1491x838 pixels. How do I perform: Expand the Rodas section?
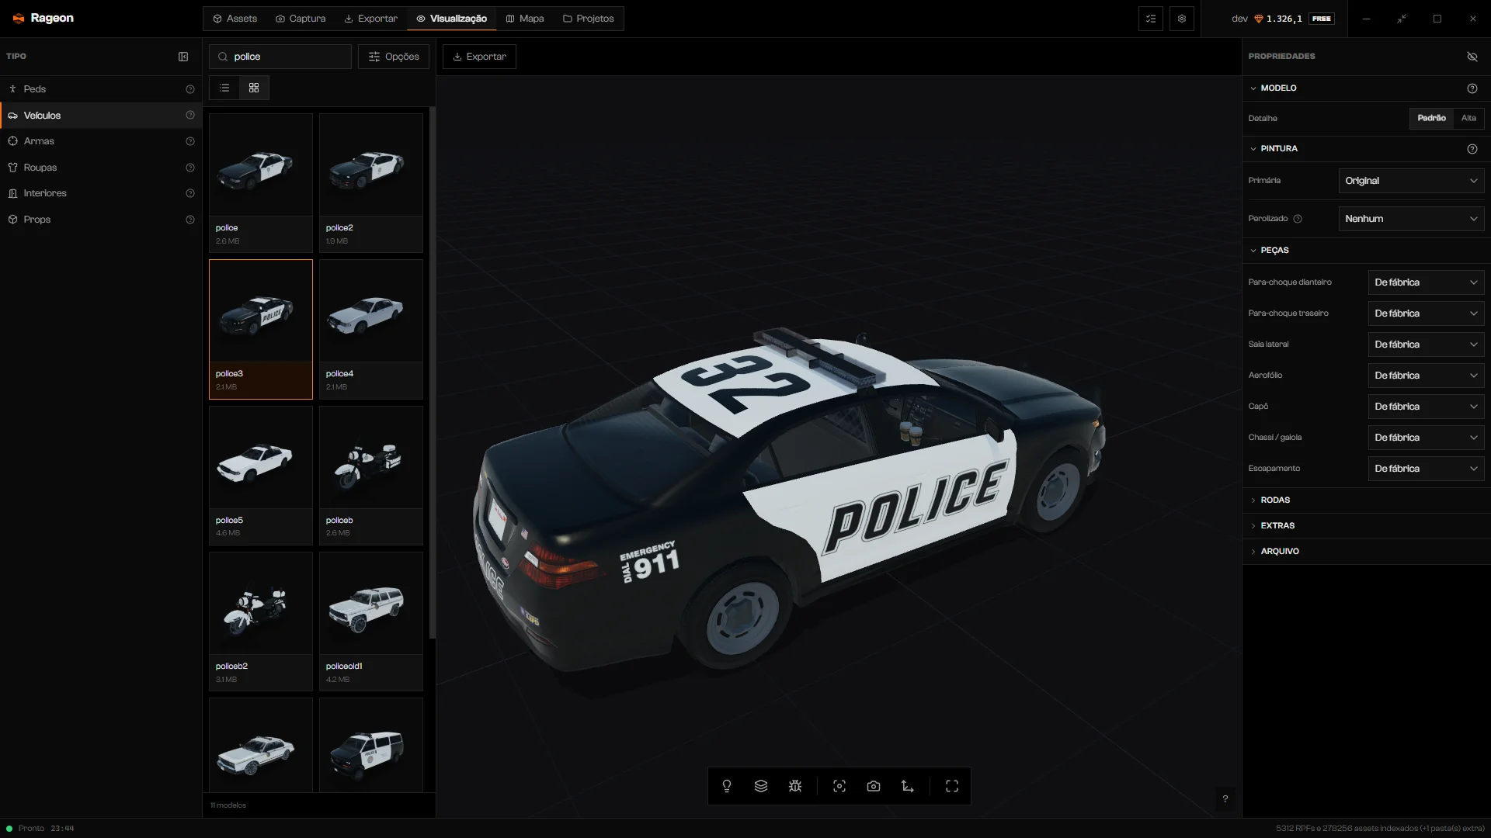(1367, 500)
